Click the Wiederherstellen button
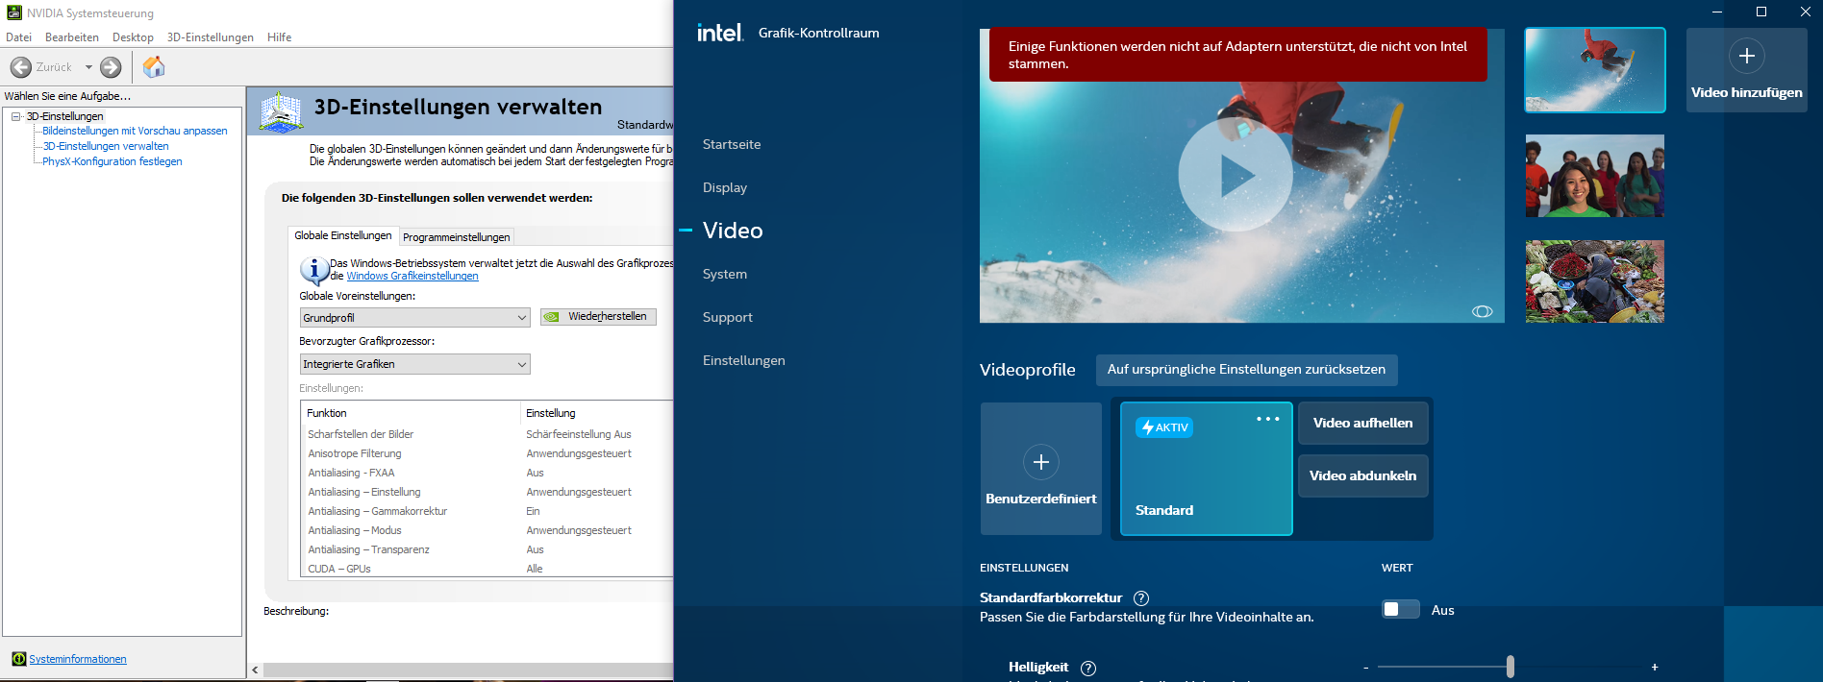Screen dimensions: 1823x682 pyautogui.click(x=598, y=317)
